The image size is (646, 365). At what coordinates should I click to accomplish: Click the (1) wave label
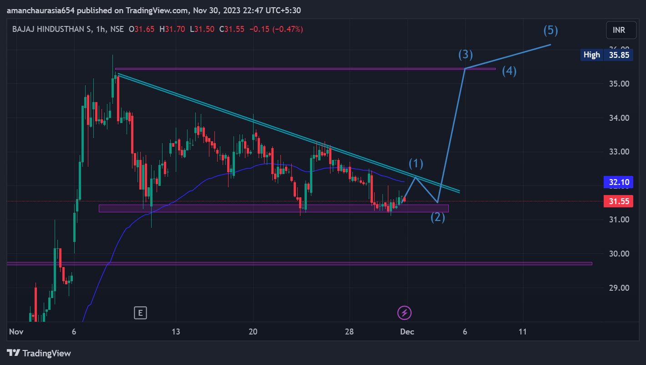click(416, 164)
